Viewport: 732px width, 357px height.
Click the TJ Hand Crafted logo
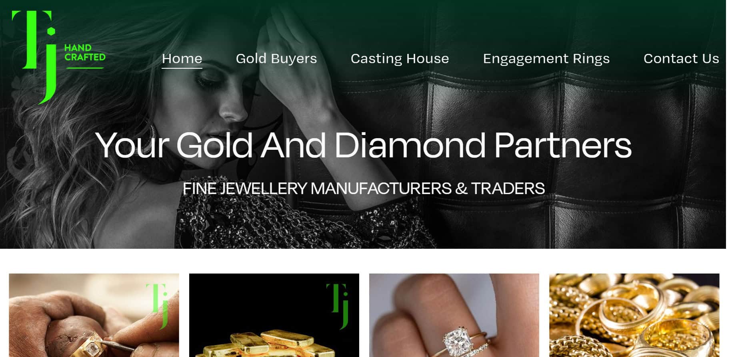[x=59, y=58]
